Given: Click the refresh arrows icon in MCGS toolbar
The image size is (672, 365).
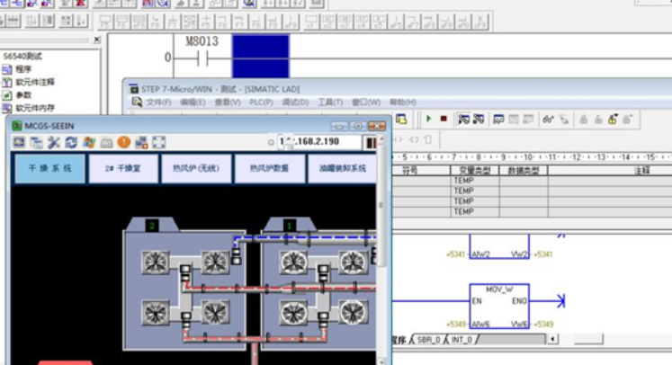Looking at the screenshot, I should click(70, 142).
